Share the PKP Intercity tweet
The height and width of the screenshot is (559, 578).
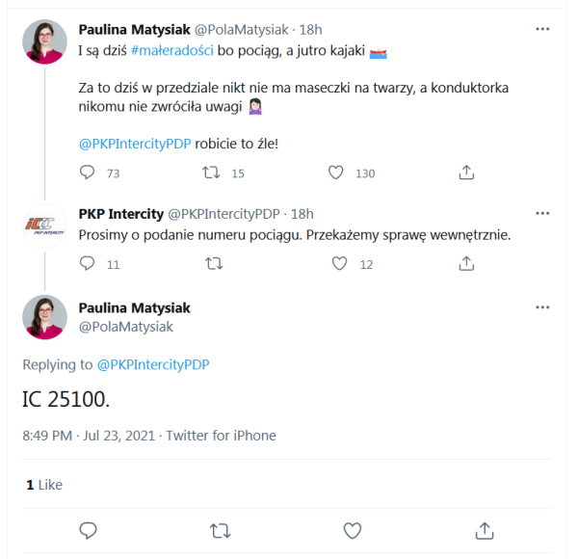pyautogui.click(x=466, y=263)
